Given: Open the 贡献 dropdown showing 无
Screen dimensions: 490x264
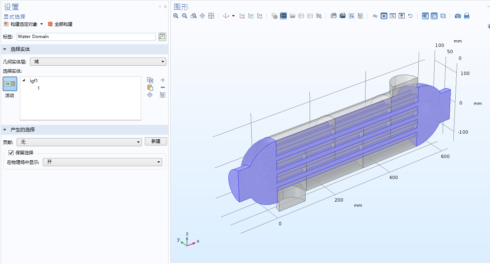Looking at the screenshot, I should (x=79, y=142).
